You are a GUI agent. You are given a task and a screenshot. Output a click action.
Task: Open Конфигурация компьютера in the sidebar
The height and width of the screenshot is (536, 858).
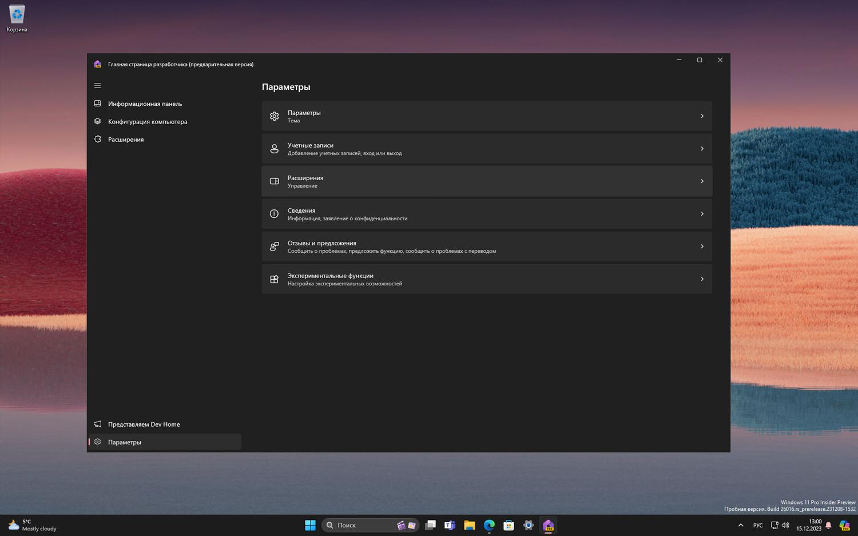coord(148,121)
